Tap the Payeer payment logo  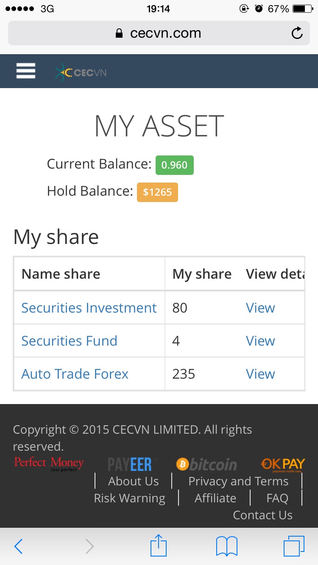(x=130, y=465)
